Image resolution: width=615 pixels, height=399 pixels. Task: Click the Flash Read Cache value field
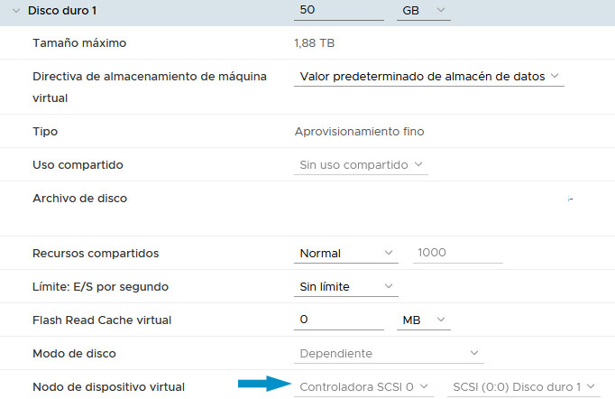[338, 320]
